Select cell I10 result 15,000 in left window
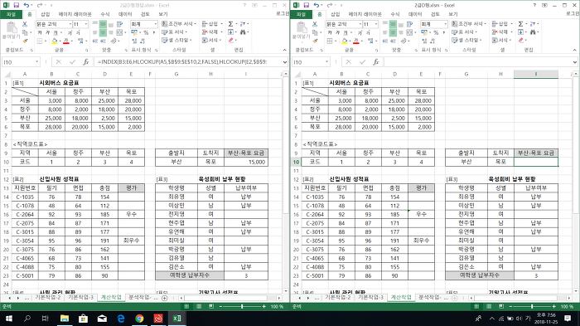The image size is (580, 326). (x=245, y=162)
